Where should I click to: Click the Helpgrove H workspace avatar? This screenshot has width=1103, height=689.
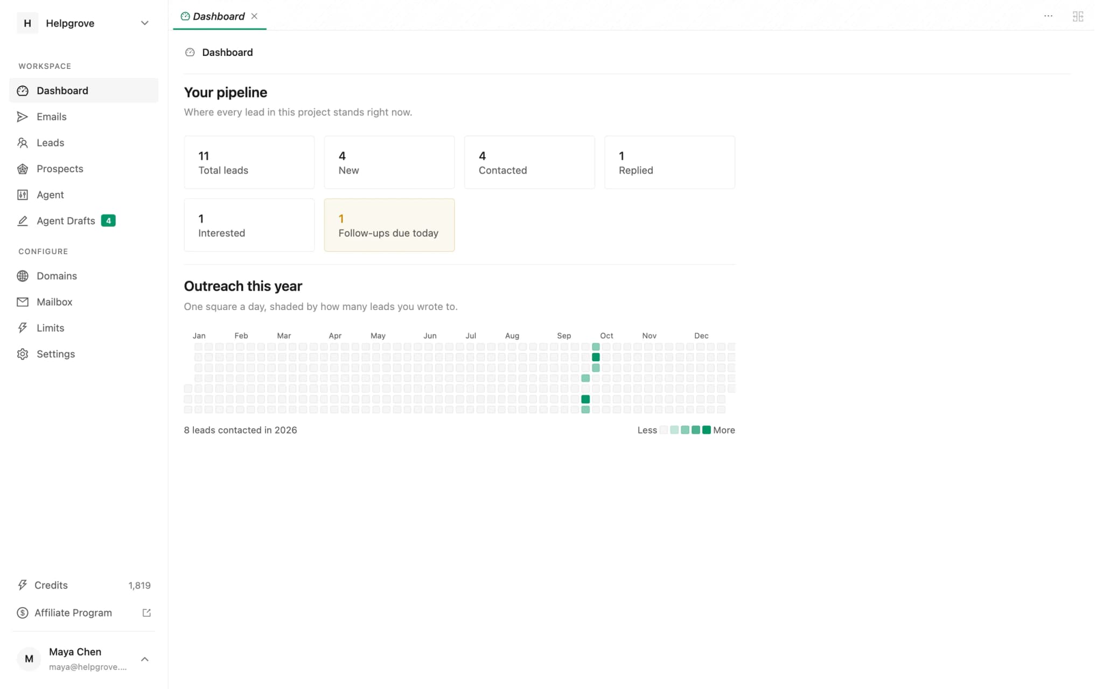point(27,23)
